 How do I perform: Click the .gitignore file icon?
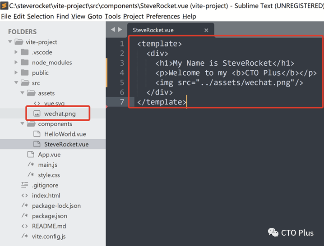tap(25, 185)
